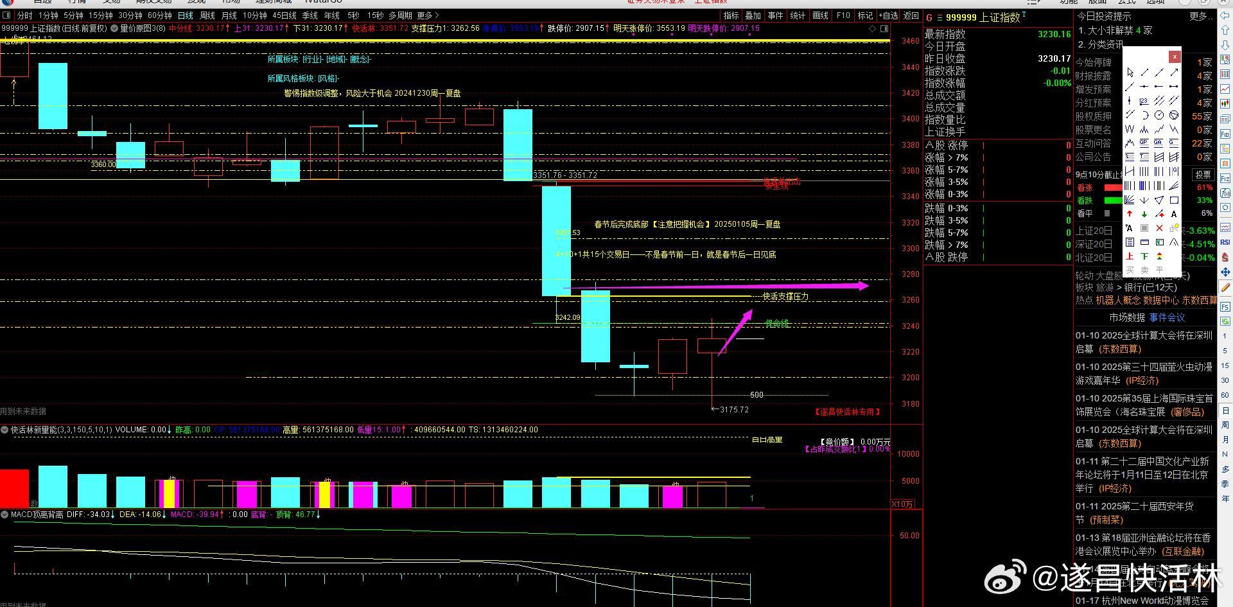Select the 周 weekly period in right sidebar
The height and width of the screenshot is (607, 1233).
[x=1225, y=425]
